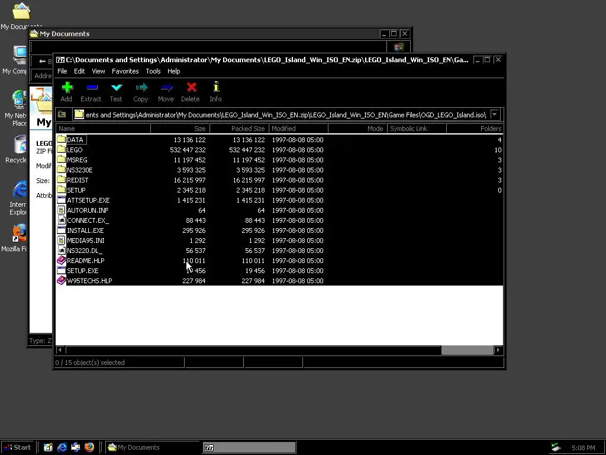Viewport: 606px width, 455px height.
Task: Sort the list by the Name column
Action: click(103, 129)
